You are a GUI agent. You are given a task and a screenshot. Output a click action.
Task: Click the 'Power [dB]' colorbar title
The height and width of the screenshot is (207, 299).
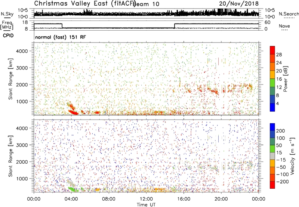(285, 79)
